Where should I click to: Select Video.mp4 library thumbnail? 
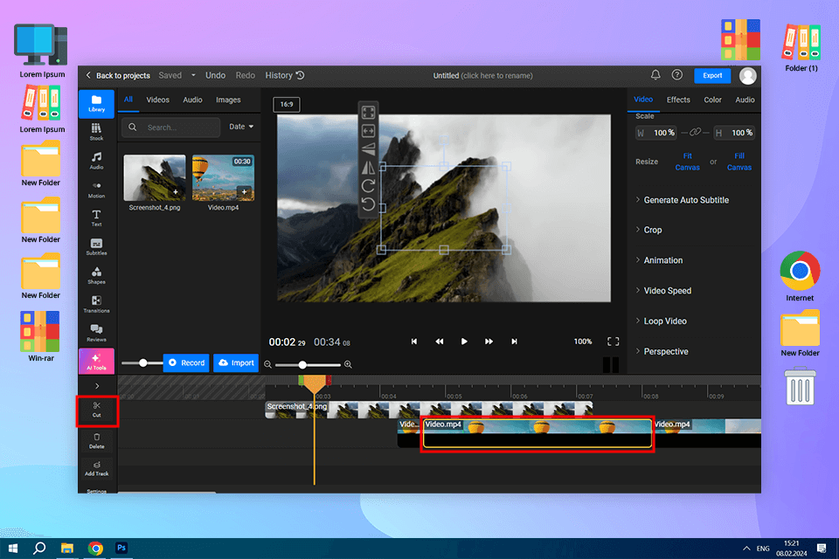pyautogui.click(x=223, y=177)
